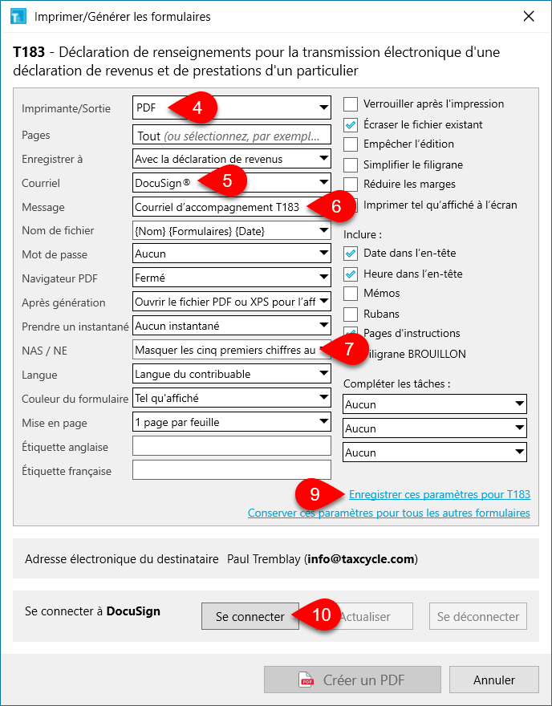
Task: Click the Étiquette anglaise text field
Action: [x=231, y=446]
